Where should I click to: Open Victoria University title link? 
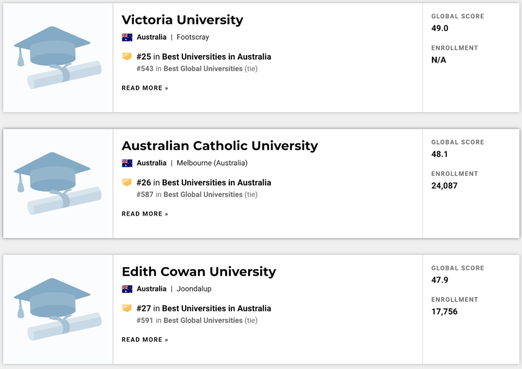coord(182,20)
